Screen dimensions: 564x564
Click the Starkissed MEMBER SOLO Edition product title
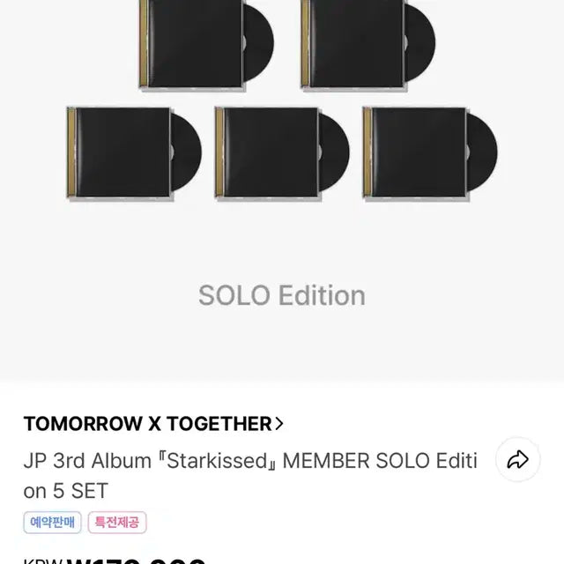pyautogui.click(x=250, y=460)
